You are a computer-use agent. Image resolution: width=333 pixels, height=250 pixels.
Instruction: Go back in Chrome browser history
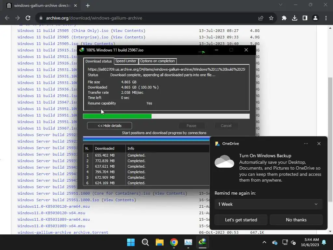(7, 18)
